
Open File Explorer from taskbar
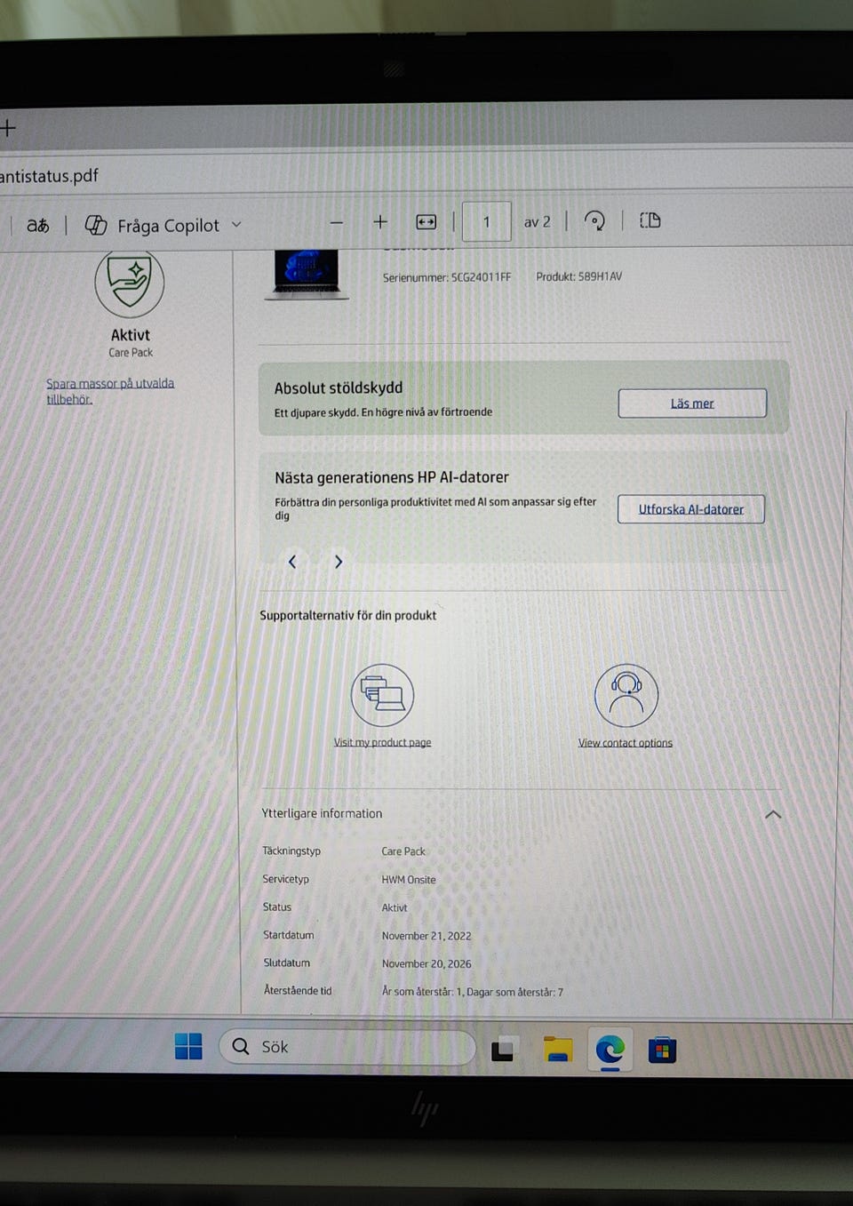point(557,1050)
